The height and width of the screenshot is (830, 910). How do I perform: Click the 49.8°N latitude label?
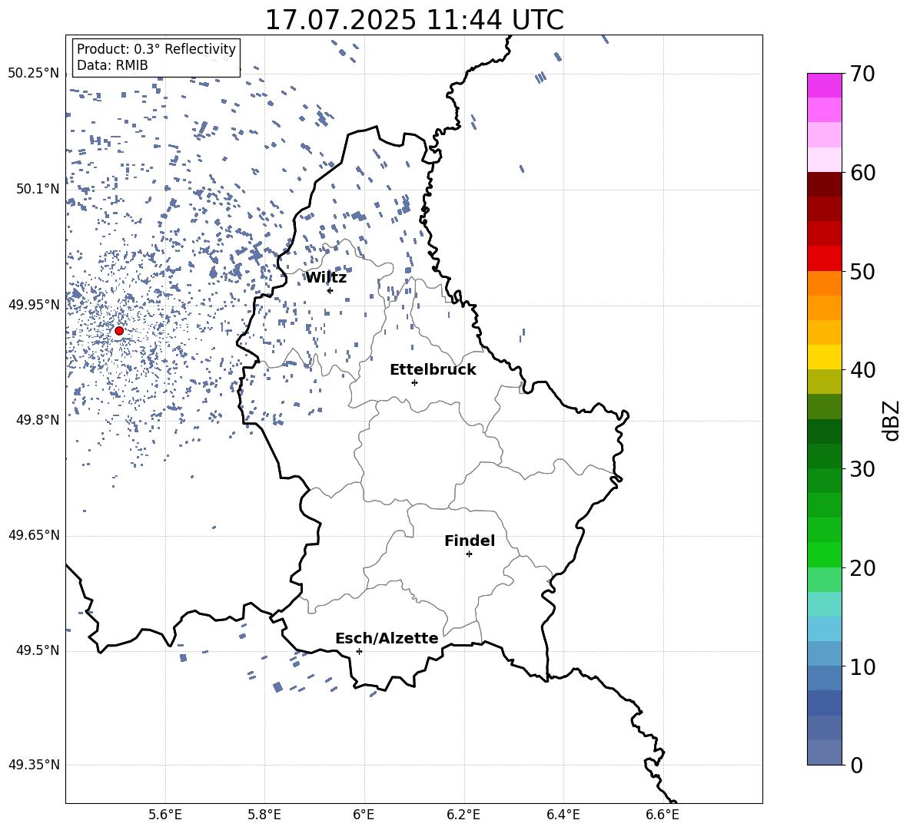[x=38, y=420]
